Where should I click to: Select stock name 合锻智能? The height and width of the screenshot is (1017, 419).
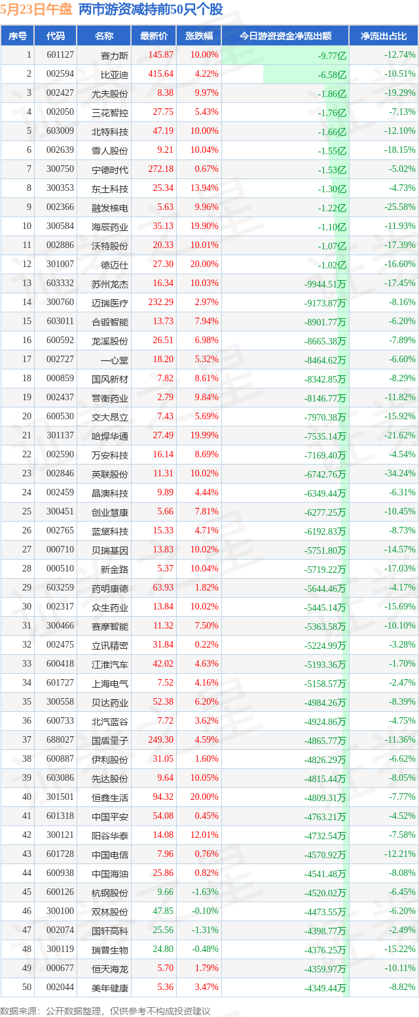pyautogui.click(x=110, y=322)
